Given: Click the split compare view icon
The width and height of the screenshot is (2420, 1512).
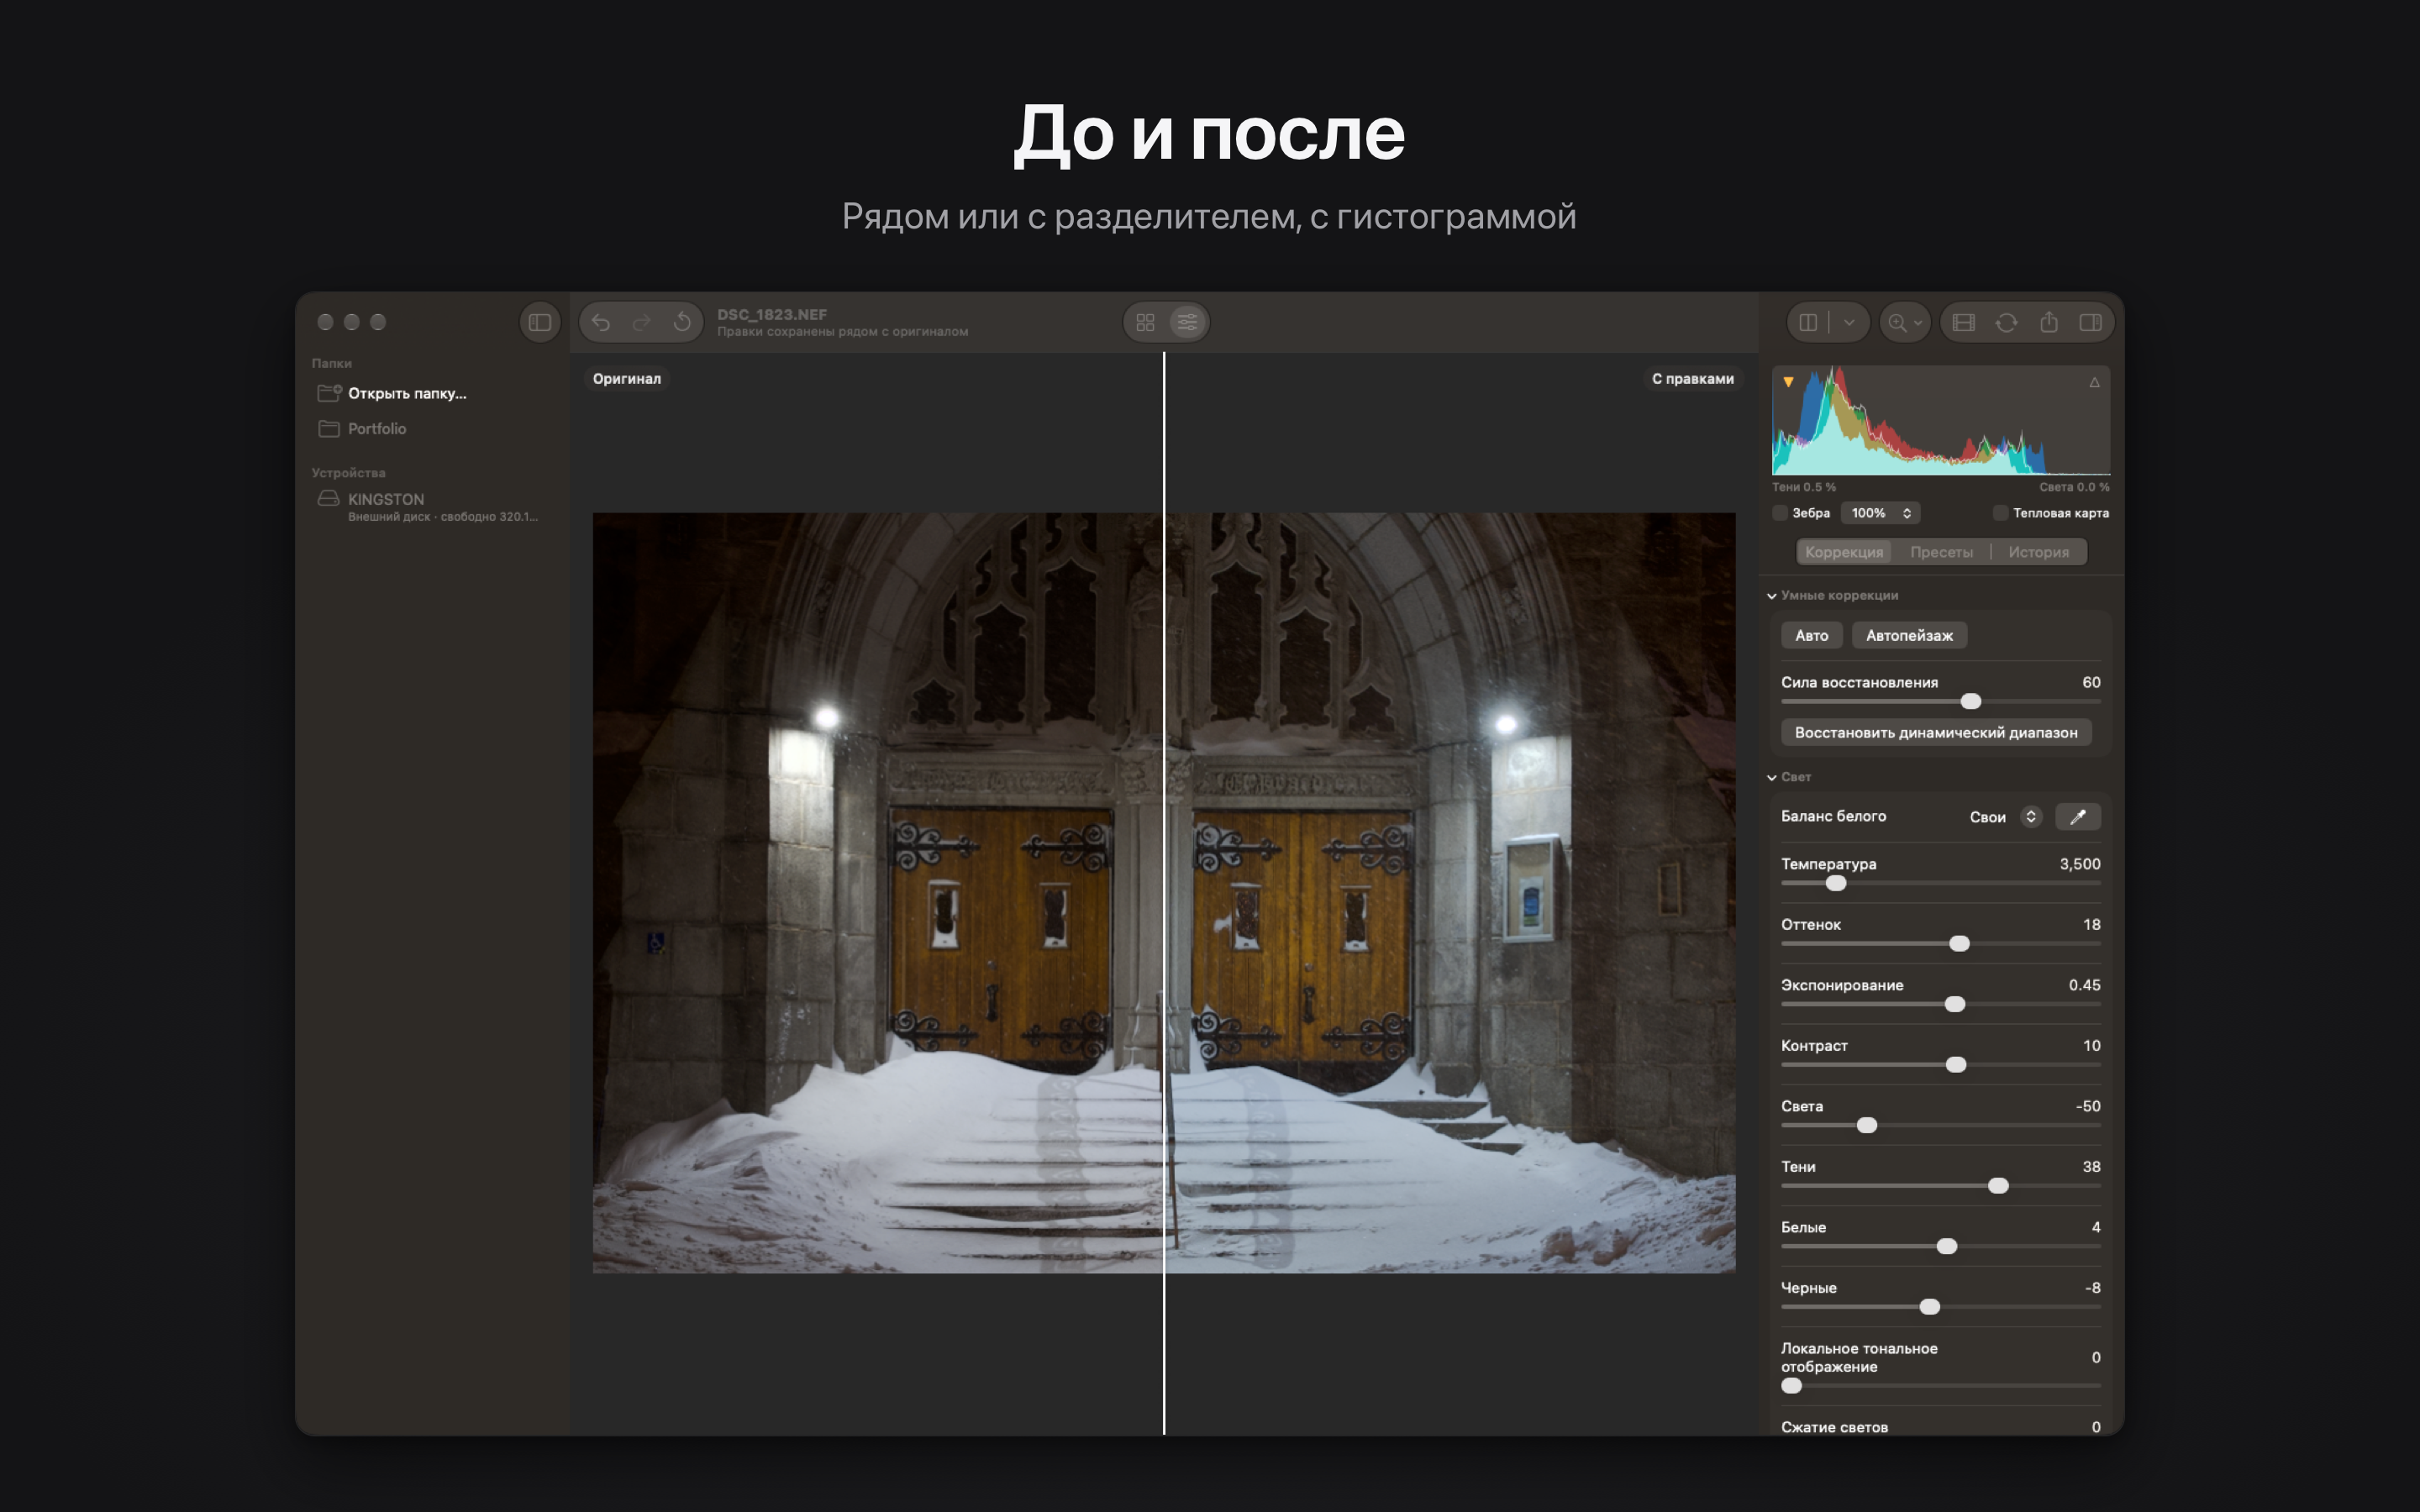Looking at the screenshot, I should [1808, 322].
